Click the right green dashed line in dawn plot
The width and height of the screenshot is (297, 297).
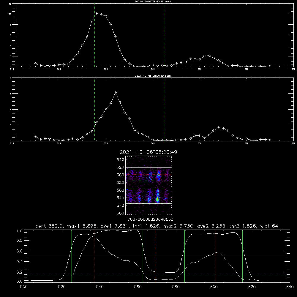(164, 35)
